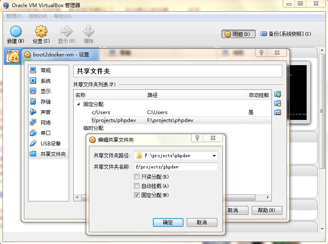Click the 名称 column header
The height and width of the screenshot is (244, 328).
110,95
